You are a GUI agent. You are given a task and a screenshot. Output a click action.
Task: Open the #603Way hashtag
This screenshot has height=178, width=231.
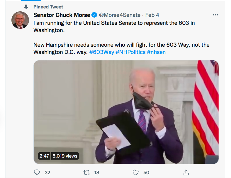pos(101,52)
